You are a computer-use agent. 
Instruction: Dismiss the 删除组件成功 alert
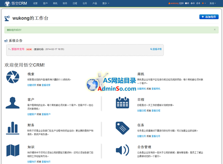tap(215, 29)
